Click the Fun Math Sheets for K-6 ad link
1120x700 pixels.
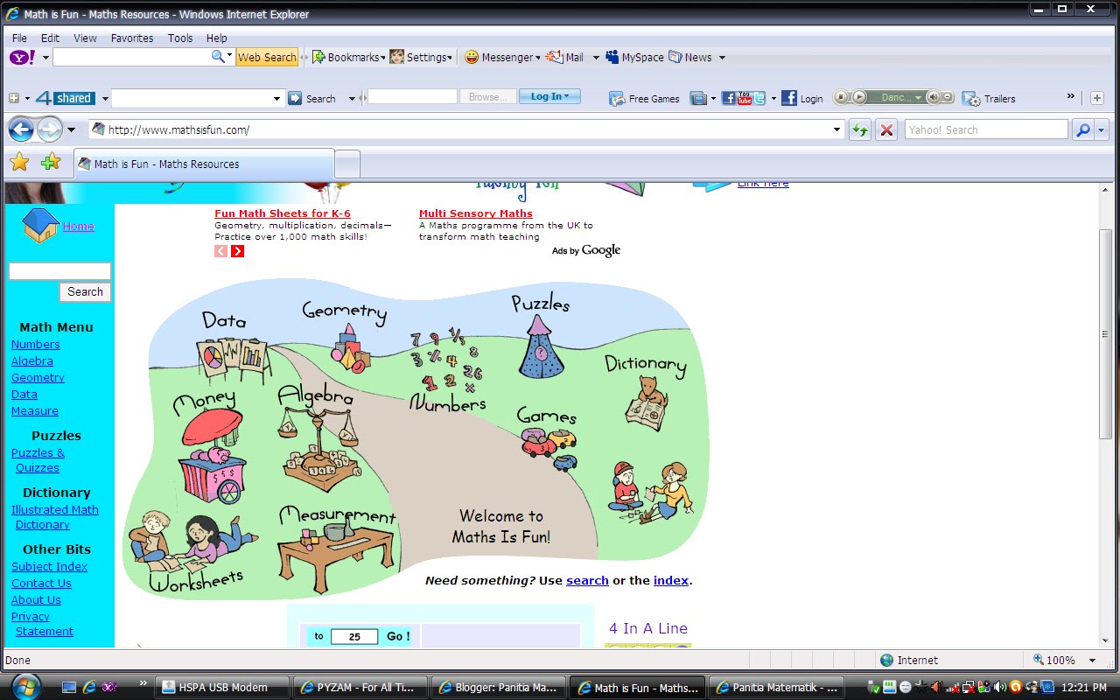[283, 213]
